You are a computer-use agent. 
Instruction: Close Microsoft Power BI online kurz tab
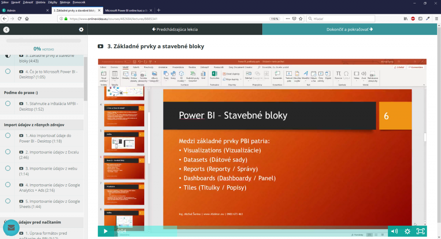tap(151, 10)
